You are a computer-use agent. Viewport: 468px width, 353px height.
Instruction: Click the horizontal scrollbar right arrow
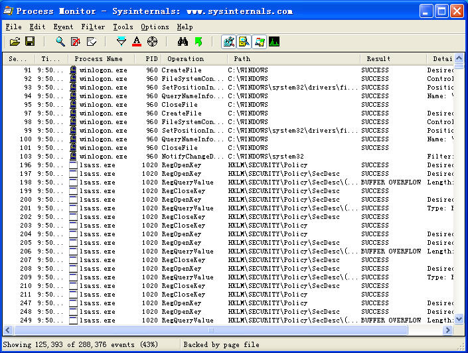click(x=447, y=330)
